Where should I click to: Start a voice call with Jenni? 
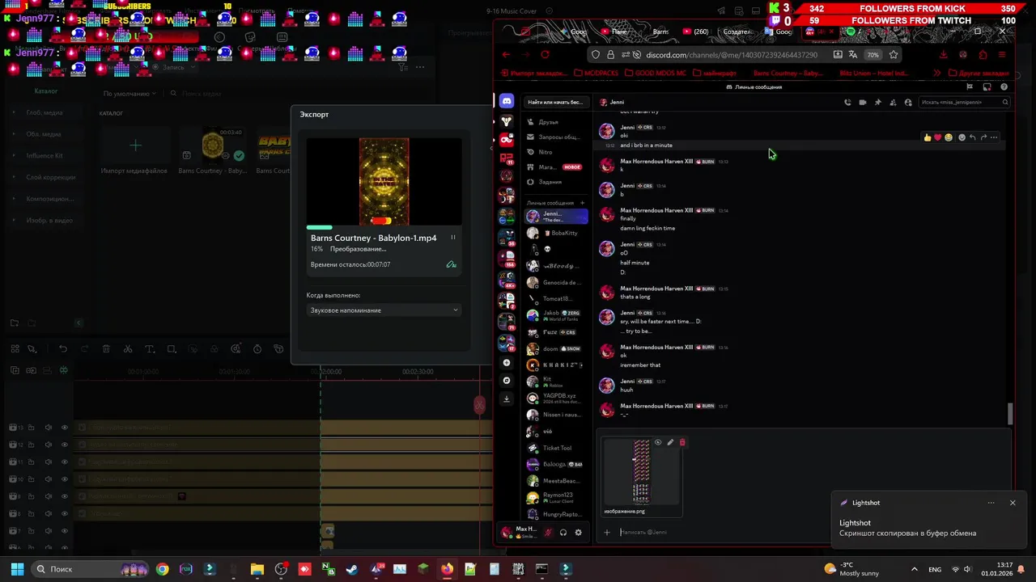pos(847,103)
